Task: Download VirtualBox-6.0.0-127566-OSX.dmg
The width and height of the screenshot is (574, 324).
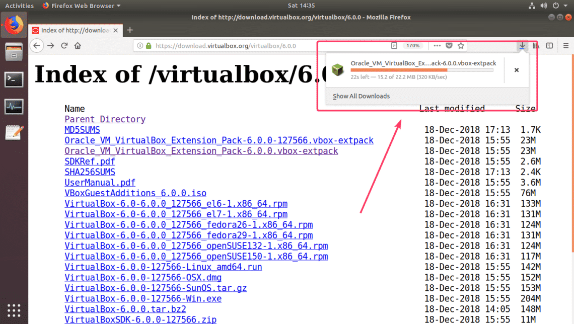Action: pyautogui.click(x=143, y=278)
